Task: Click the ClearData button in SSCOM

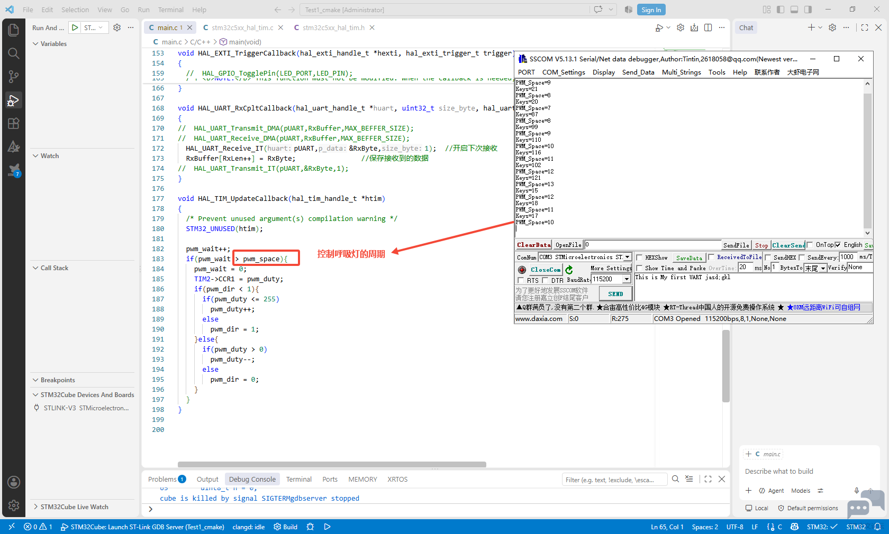Action: 534,245
